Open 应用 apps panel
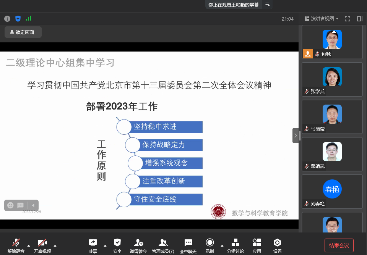Screen dimensions: 367x255 point(257,246)
